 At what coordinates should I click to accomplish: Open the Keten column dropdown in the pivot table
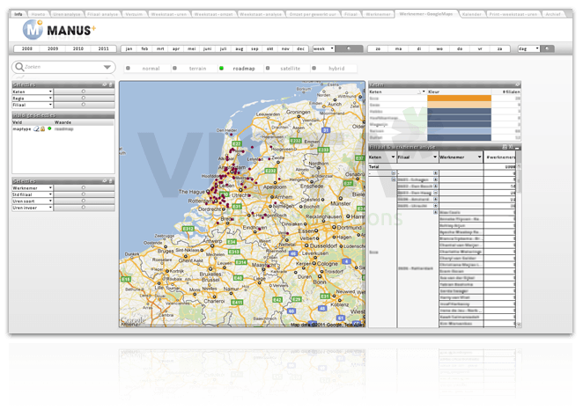(393, 157)
